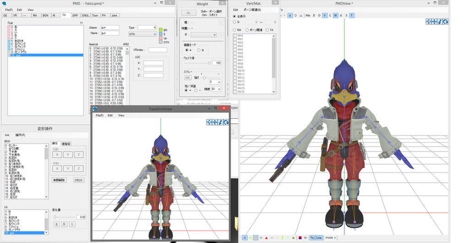469x243 pixels.
Task: Click the pink Lip color swatch
Action: click(161, 38)
